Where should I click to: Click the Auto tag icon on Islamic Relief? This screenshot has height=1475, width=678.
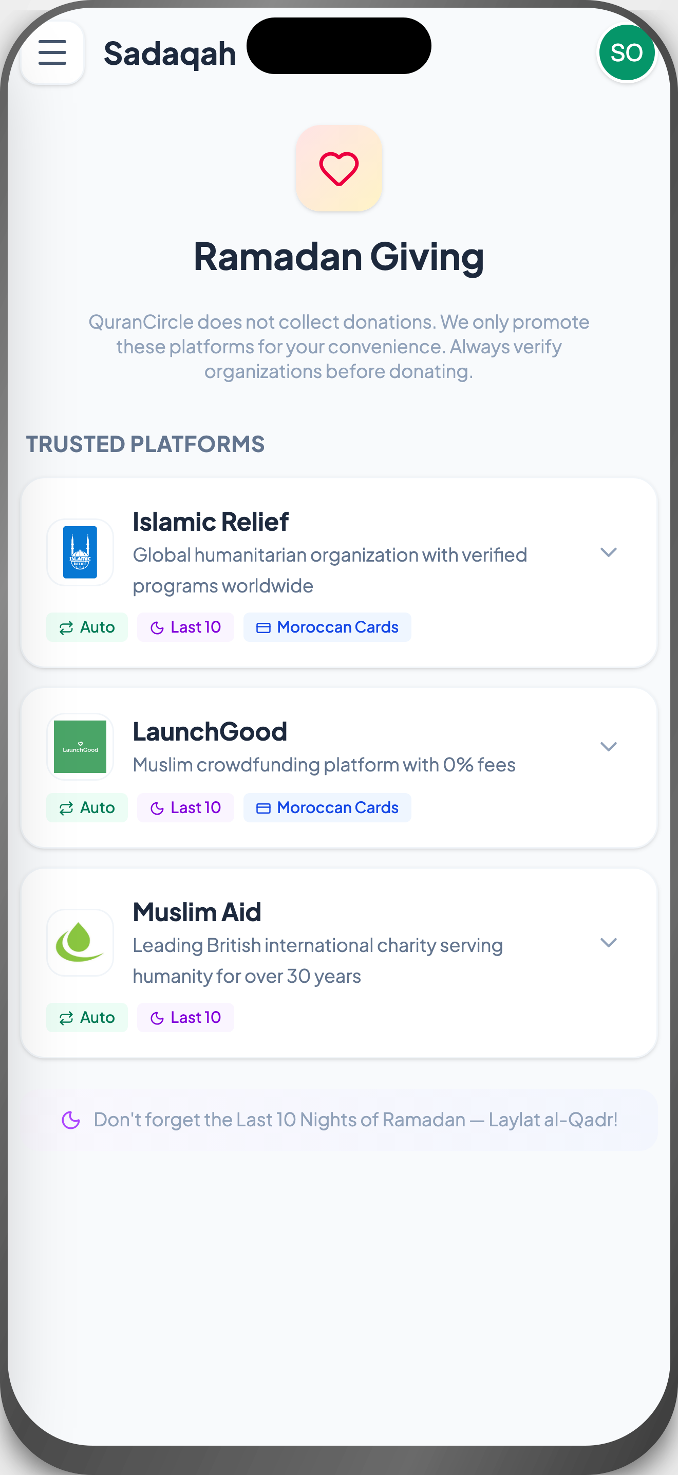pos(66,627)
